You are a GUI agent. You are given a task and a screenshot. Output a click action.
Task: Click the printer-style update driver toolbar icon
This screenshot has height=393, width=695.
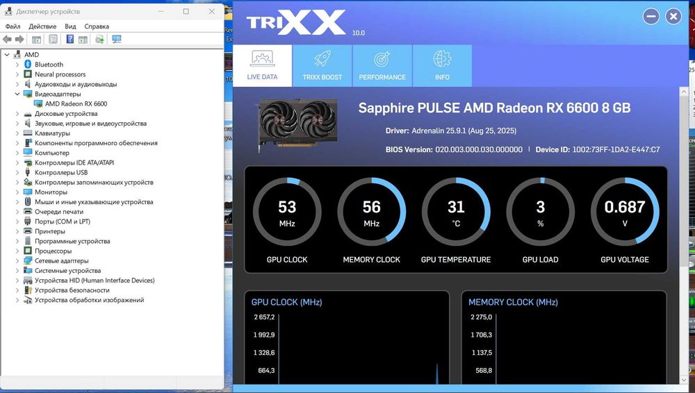[99, 40]
